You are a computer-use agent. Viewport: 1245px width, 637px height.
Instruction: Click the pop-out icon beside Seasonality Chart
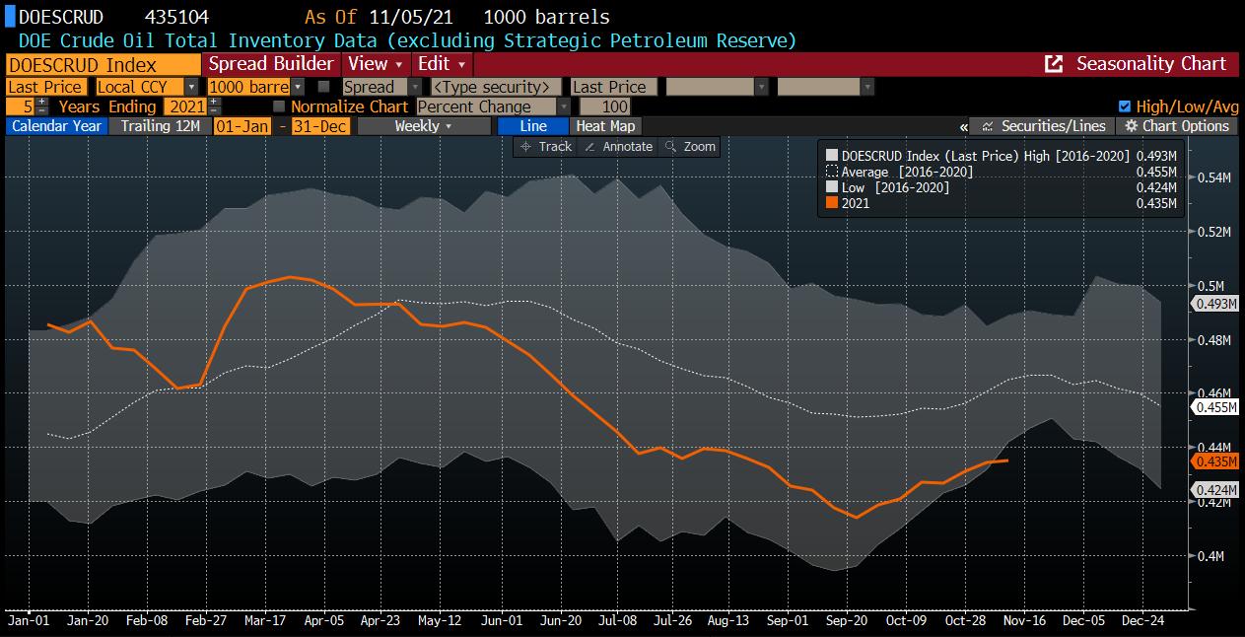pos(1054,64)
